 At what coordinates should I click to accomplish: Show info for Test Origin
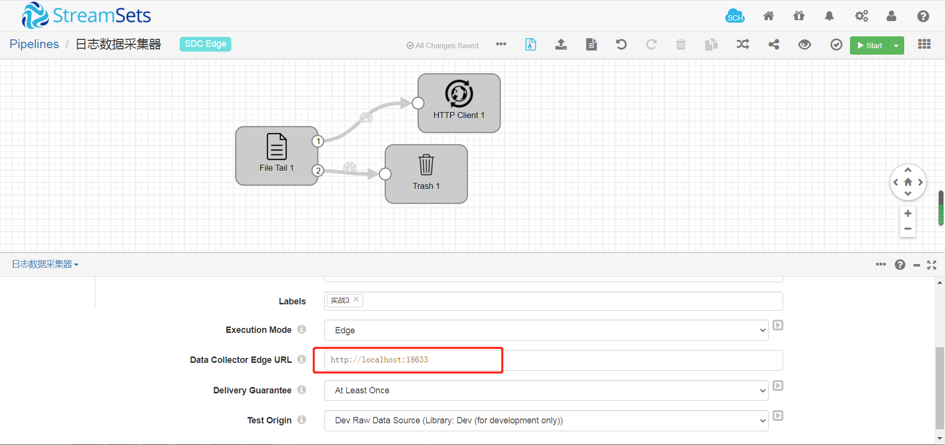(302, 419)
